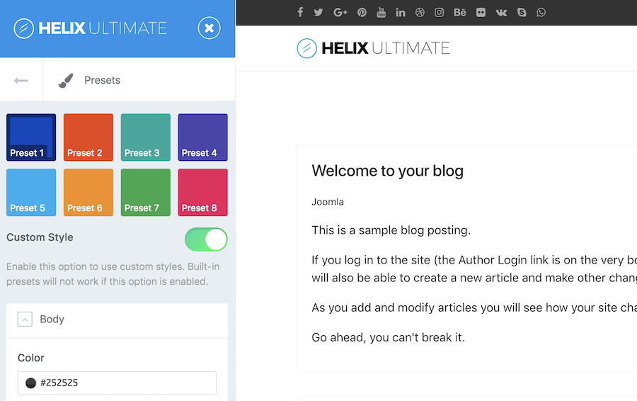637x401 pixels.
Task: Pick the Preset 7 green swatch
Action: (146, 192)
